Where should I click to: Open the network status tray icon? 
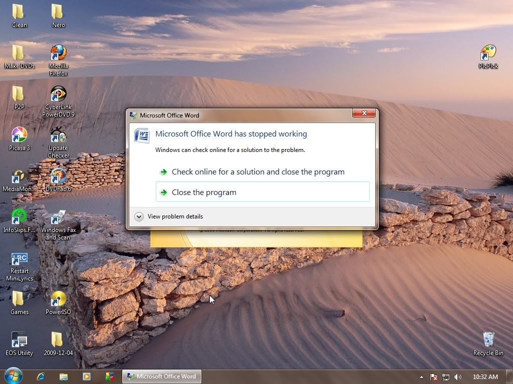point(445,377)
